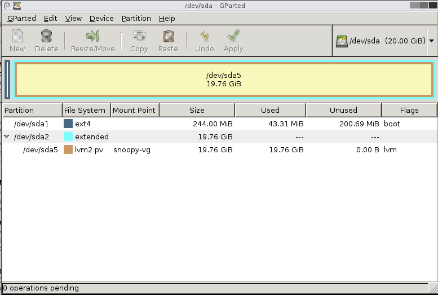Open the /dev/sda device selector dropdown
The image size is (438, 295).
[x=431, y=41]
